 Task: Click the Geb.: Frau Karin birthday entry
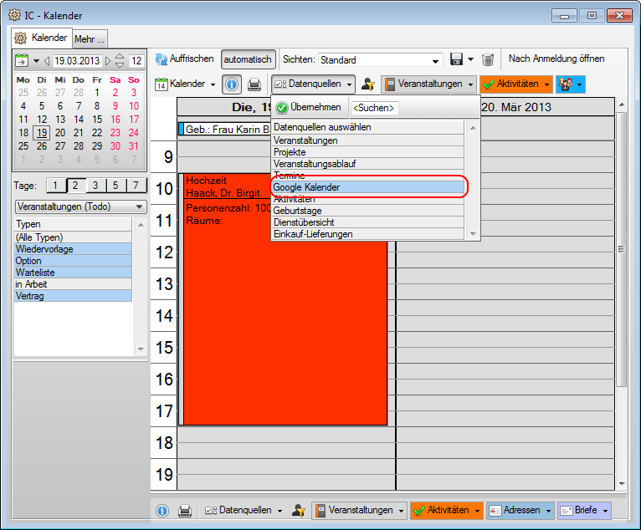click(x=227, y=130)
